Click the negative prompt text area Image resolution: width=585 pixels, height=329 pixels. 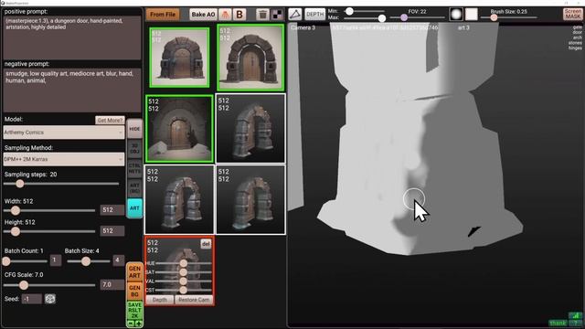point(72,90)
